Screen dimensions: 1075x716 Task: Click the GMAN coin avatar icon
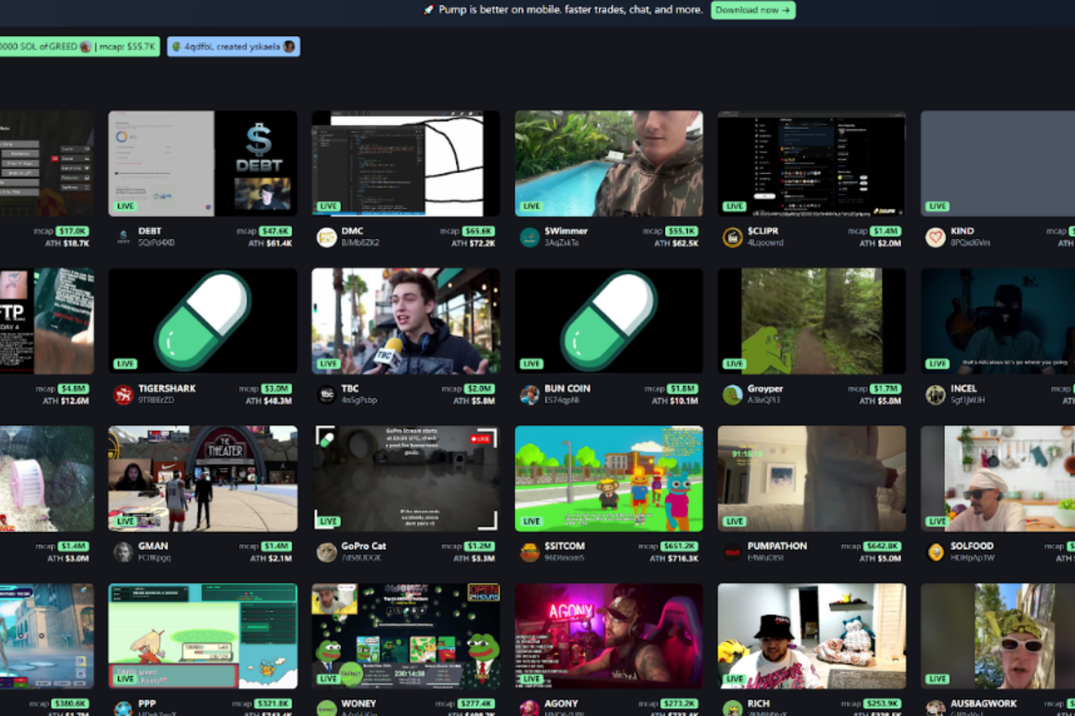[123, 552]
